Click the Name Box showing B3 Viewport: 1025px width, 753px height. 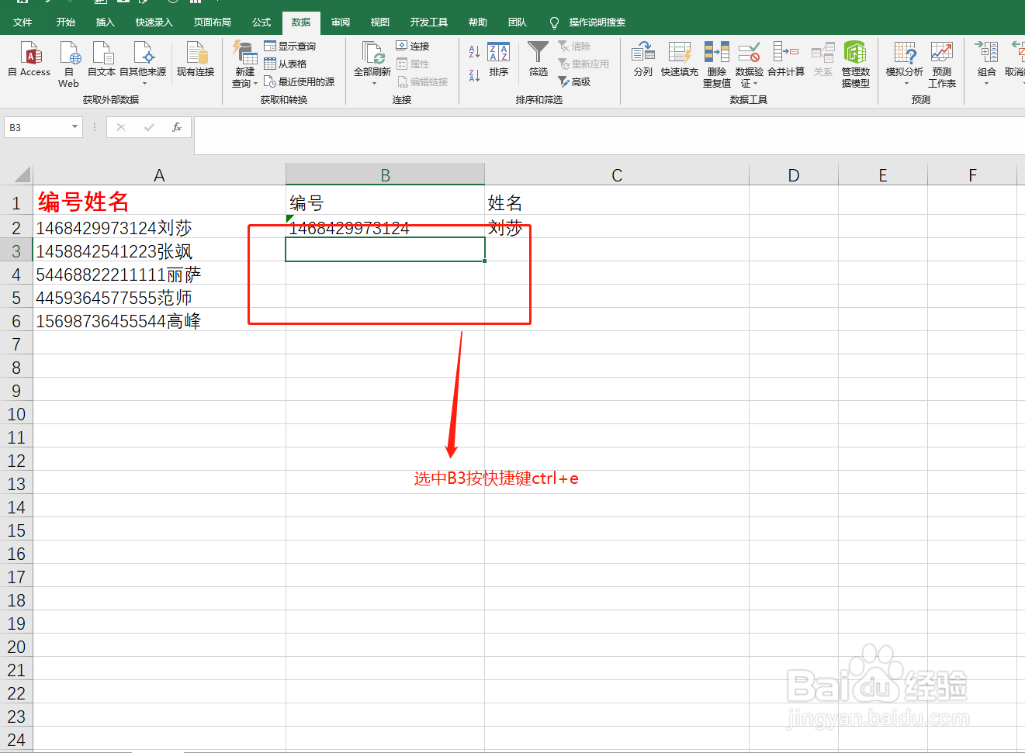(x=36, y=127)
